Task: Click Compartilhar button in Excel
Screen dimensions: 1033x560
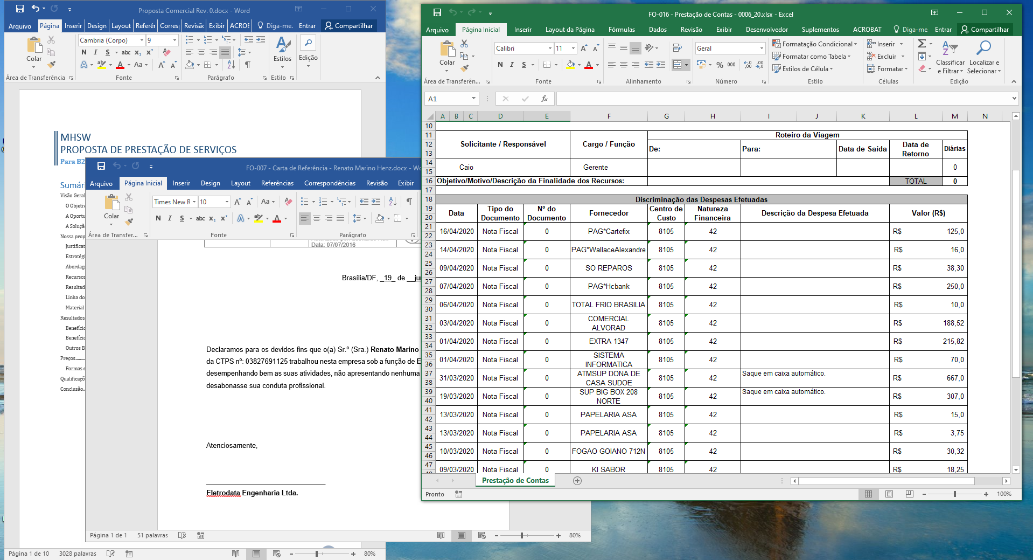Action: pyautogui.click(x=985, y=30)
